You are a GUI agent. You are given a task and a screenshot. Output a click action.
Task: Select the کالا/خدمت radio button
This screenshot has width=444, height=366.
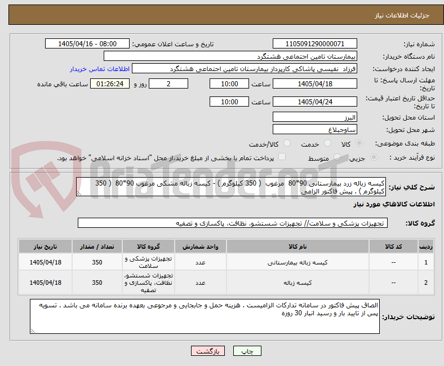click(287, 143)
